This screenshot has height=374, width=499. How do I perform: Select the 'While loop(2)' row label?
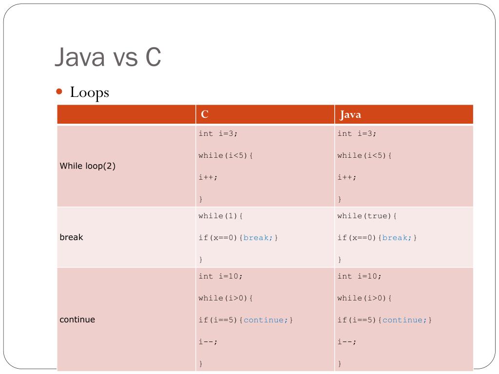[88, 166]
